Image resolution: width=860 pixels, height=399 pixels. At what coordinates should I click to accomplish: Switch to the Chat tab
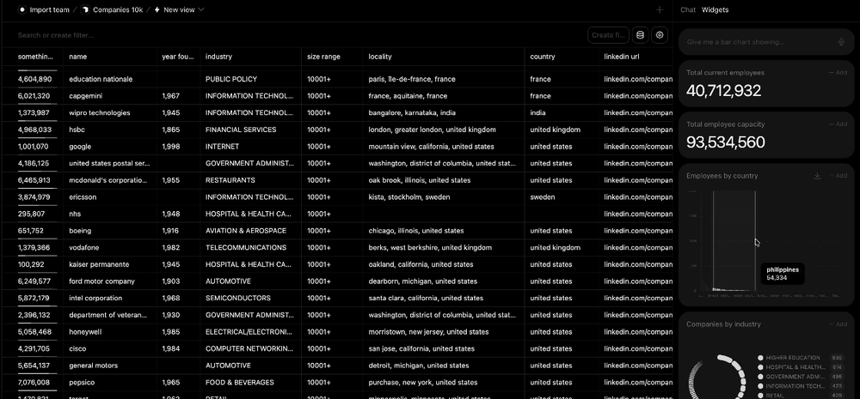tap(688, 9)
